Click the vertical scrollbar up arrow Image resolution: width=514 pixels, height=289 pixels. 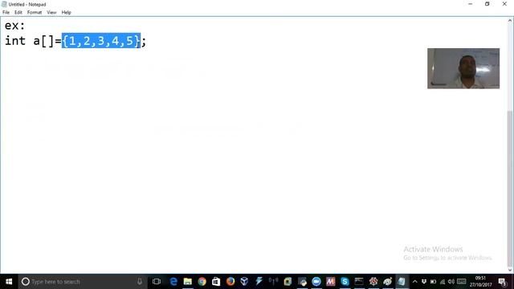pyautogui.click(x=510, y=20)
